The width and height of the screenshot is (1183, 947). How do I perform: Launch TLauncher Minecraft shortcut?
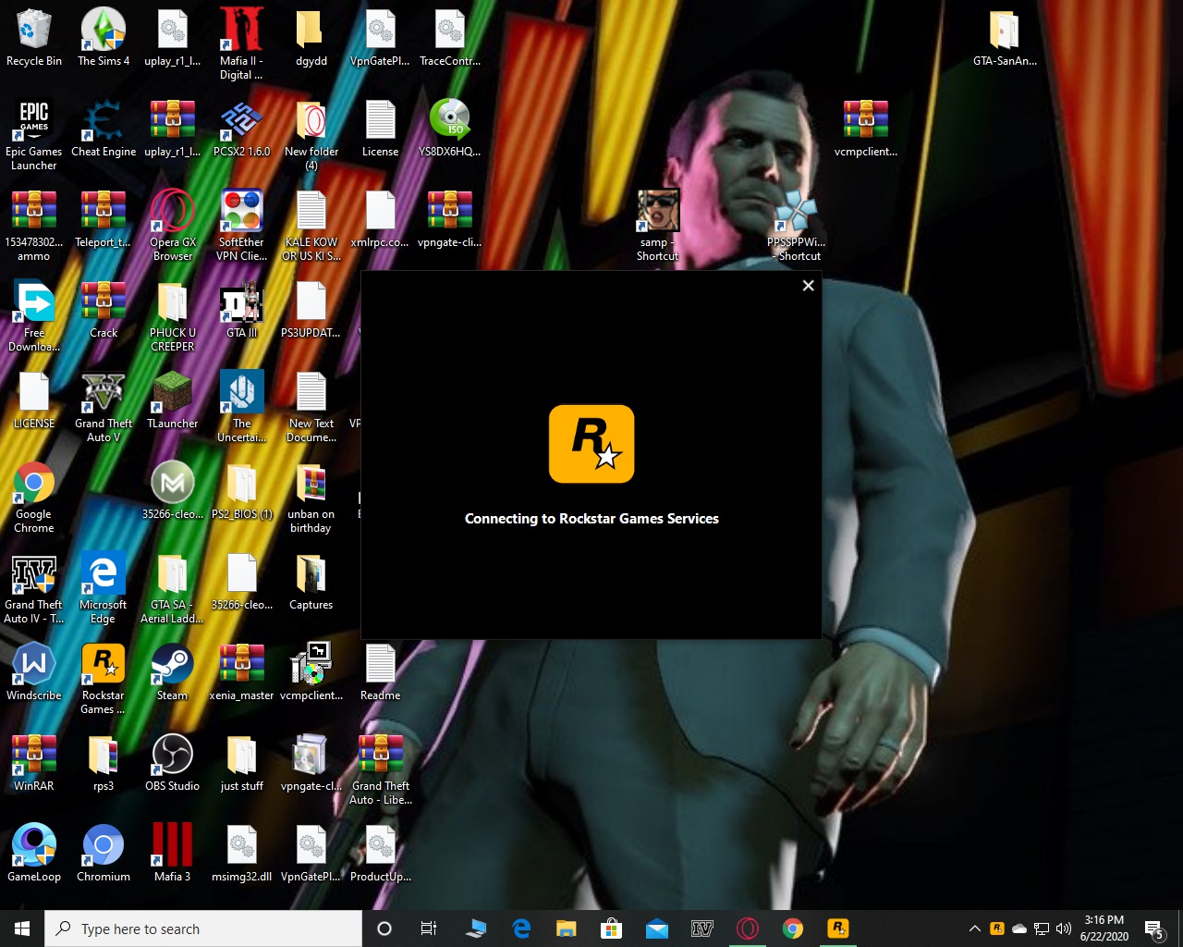point(173,400)
